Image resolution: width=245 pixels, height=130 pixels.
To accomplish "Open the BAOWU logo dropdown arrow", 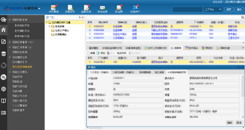I will (40, 9).
